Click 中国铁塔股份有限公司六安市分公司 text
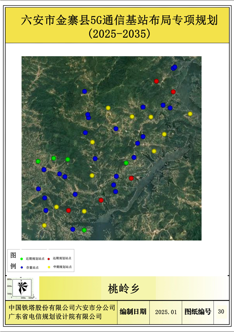 62,308
